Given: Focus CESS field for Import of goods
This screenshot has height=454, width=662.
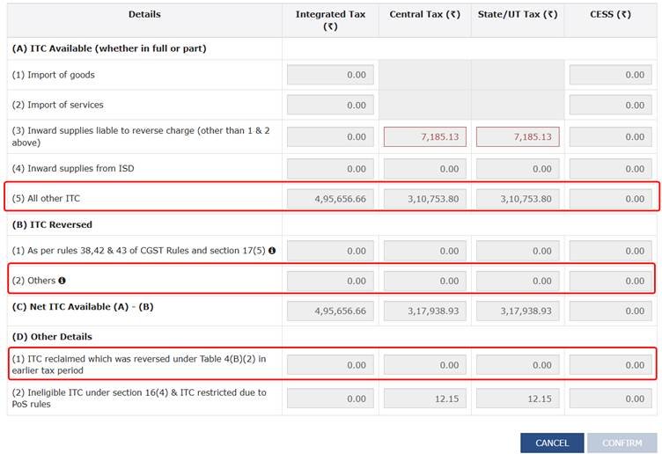Looking at the screenshot, I should click(x=612, y=75).
